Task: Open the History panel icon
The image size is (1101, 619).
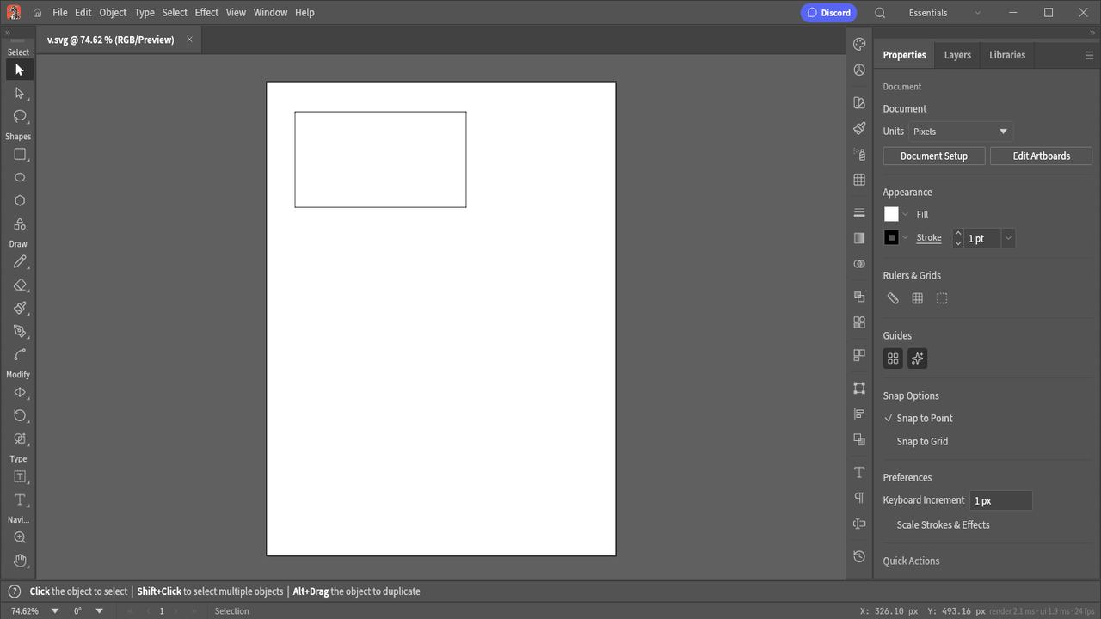Action: click(859, 556)
